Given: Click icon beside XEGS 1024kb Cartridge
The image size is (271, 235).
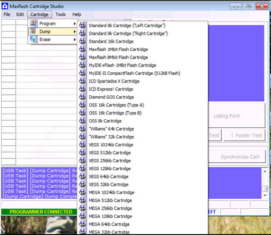Looking at the screenshot, I should 83,145.
